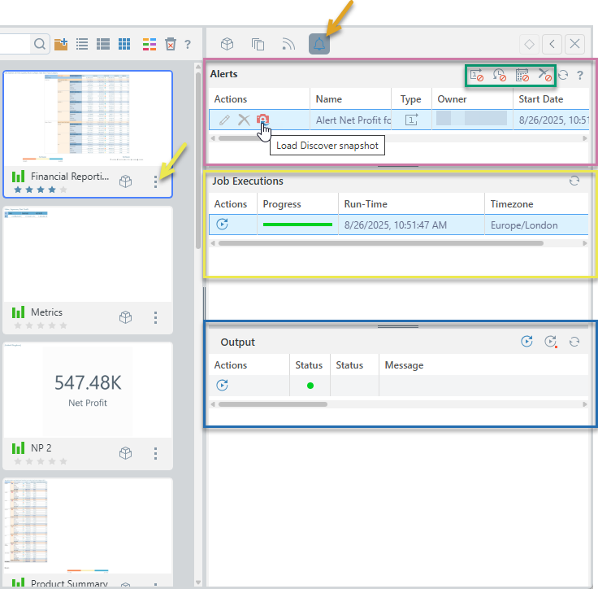Click the Run-Time column header
This screenshot has height=589, width=598.
366,204
